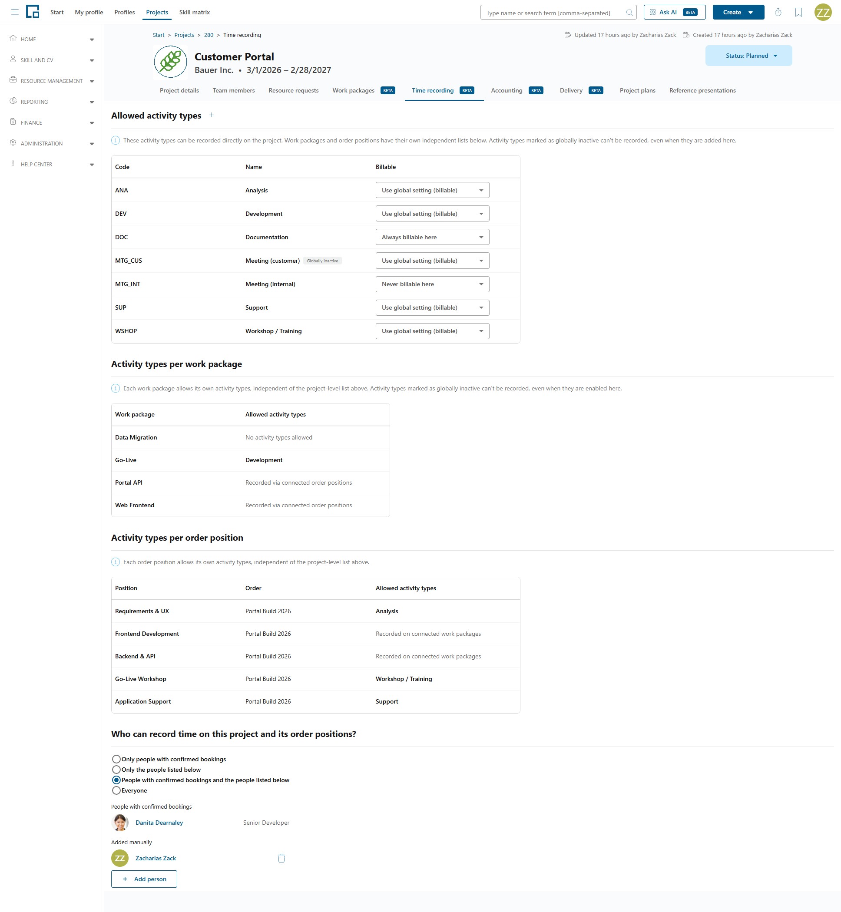Screen dimensions: 841x912
Task: Switch to the Work packages tab
Action: coord(364,90)
